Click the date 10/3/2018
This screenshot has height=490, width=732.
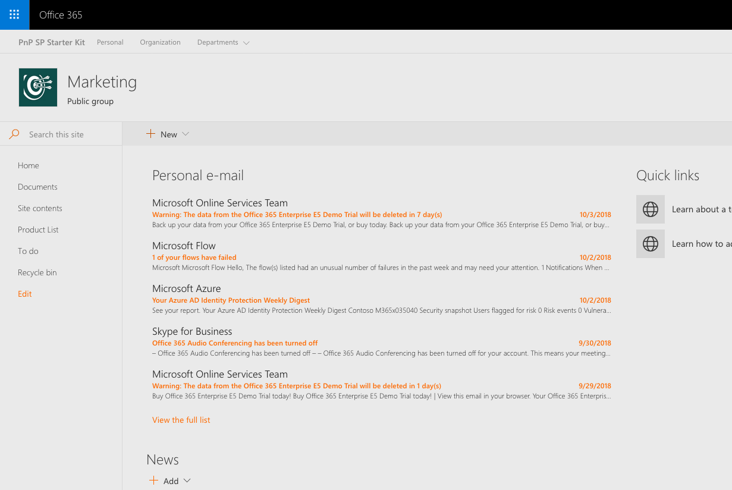tap(595, 215)
